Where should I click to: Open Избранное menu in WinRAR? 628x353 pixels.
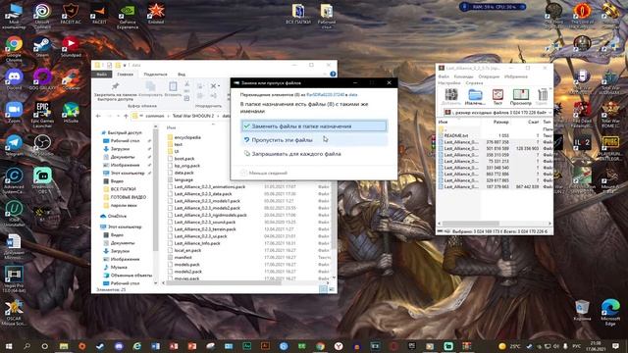coord(516,76)
